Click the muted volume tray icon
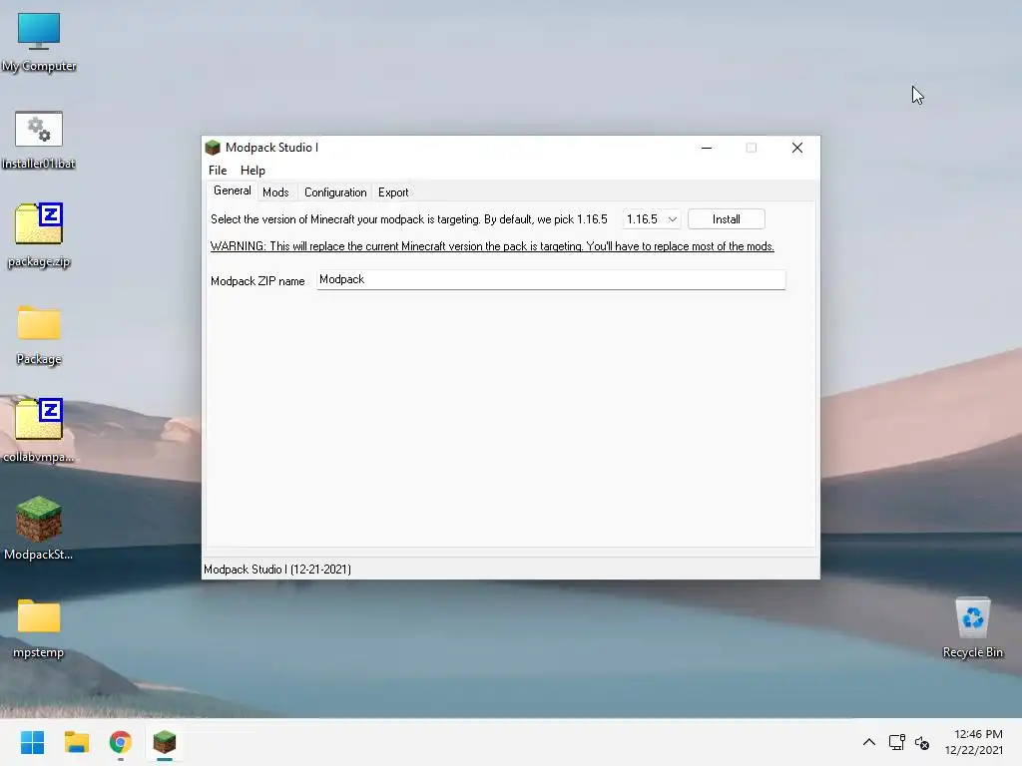Viewport: 1022px width, 766px height. (921, 742)
